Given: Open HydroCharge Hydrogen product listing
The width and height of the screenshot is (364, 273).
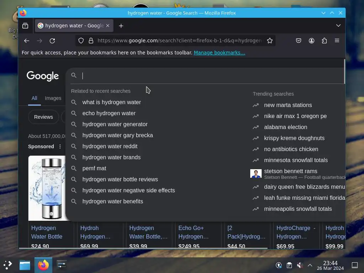Looking at the screenshot, I should pyautogui.click(x=296, y=232).
